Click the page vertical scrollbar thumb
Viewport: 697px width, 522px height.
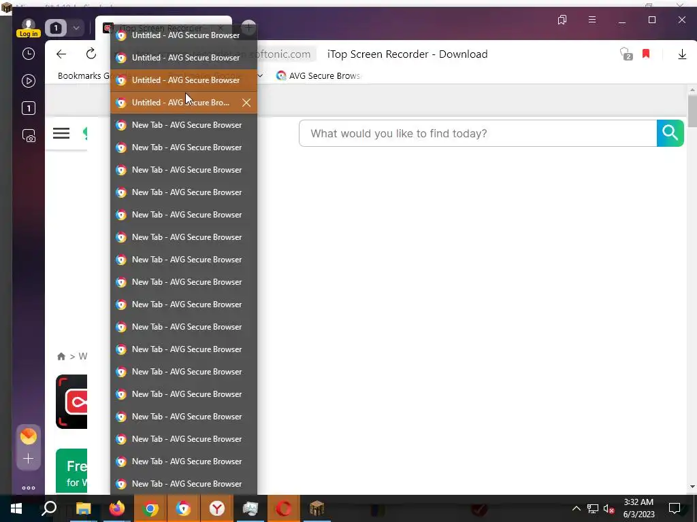coord(692,111)
